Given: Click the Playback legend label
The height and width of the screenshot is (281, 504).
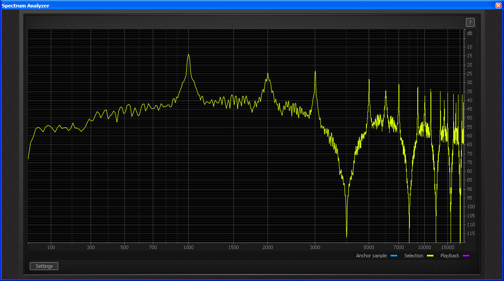Looking at the screenshot, I should coord(450,256).
